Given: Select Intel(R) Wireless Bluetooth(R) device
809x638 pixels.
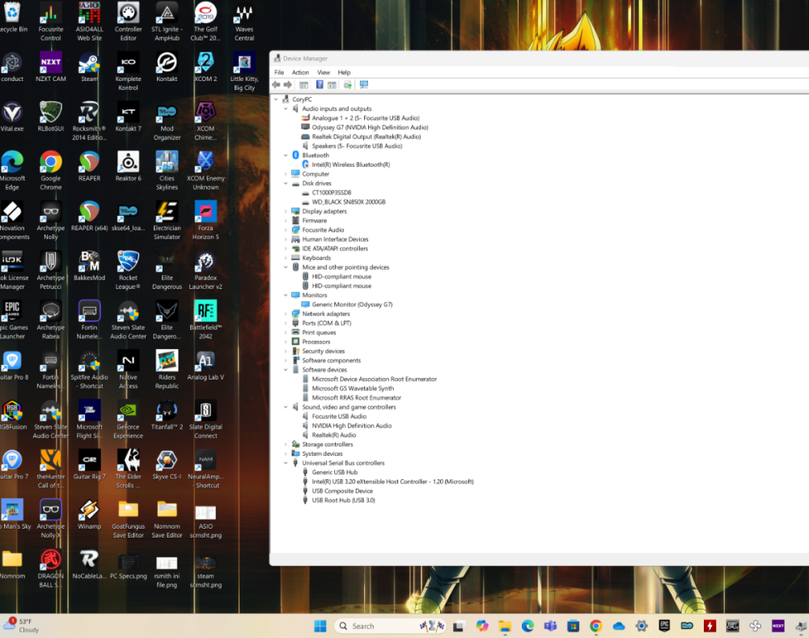Looking at the screenshot, I should [x=352, y=164].
